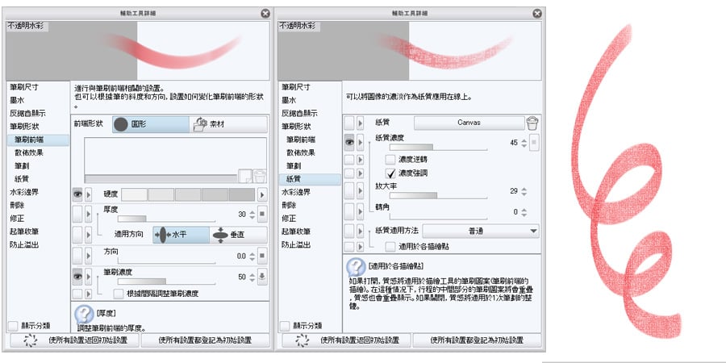
Task: Click the trash icon beside Canvas texture
Action: coord(532,123)
